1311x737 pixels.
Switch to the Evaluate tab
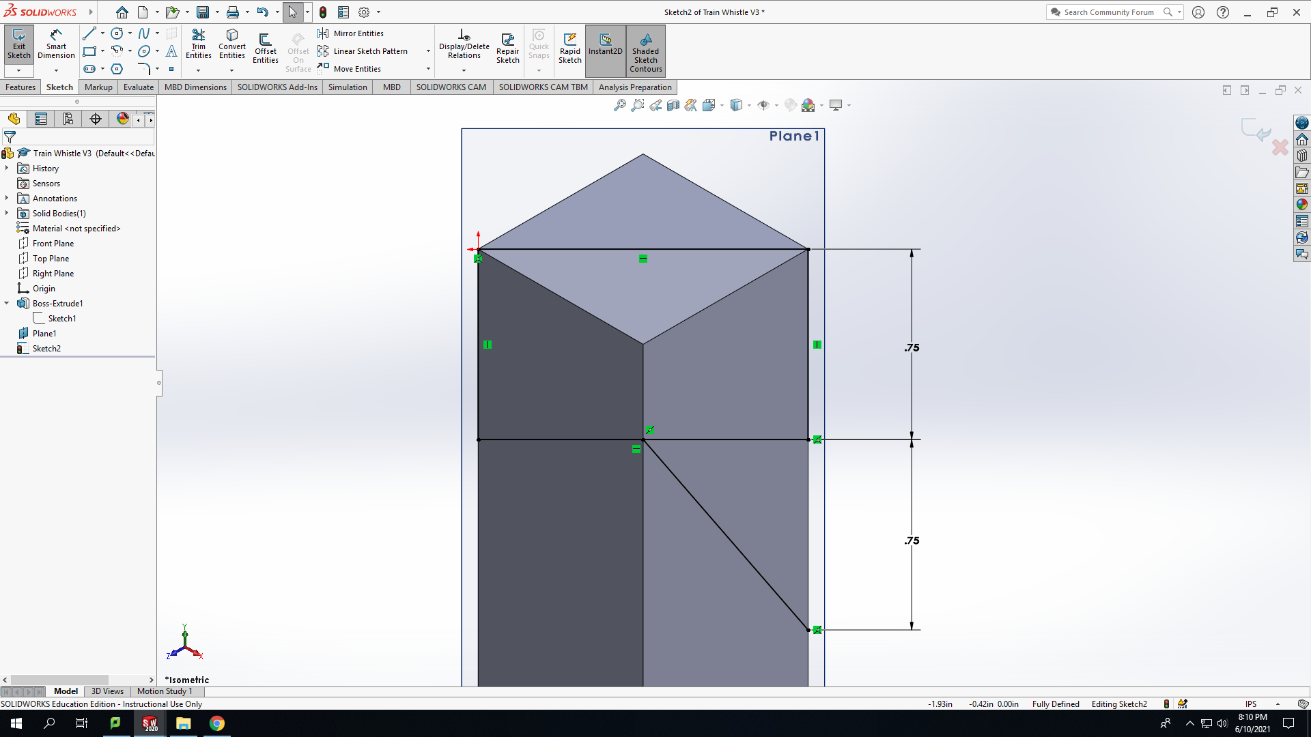click(139, 87)
